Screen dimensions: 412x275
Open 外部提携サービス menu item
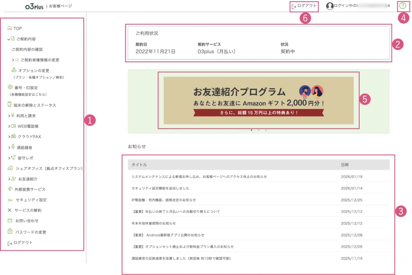30,189
